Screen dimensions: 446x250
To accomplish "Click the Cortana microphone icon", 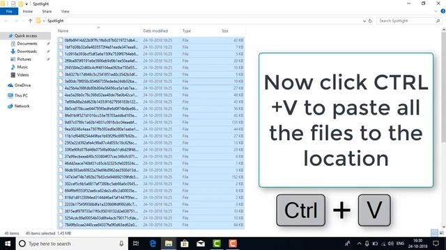I will (121, 244).
